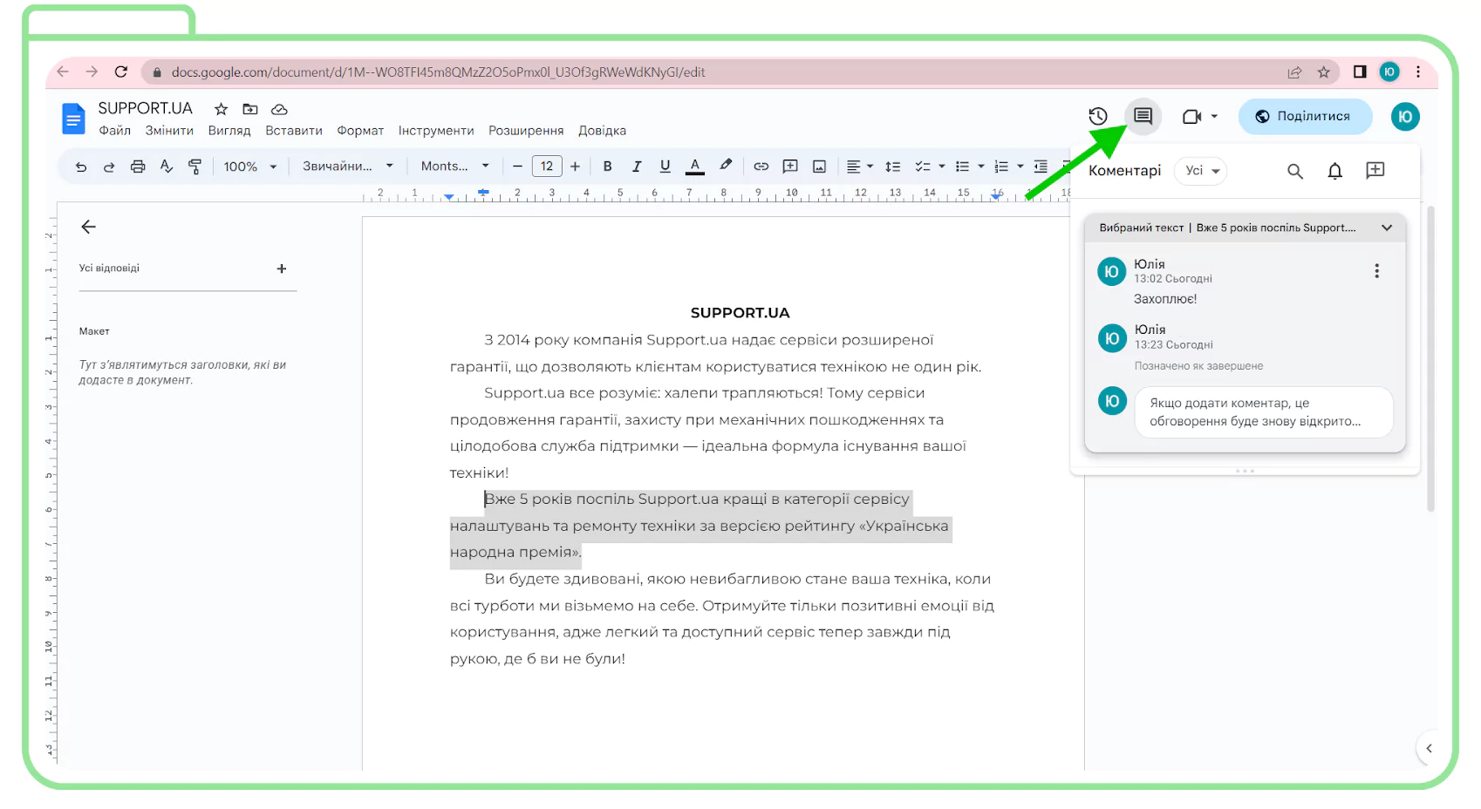The width and height of the screenshot is (1481, 809).
Task: Click the font size field showing 12
Action: point(547,167)
